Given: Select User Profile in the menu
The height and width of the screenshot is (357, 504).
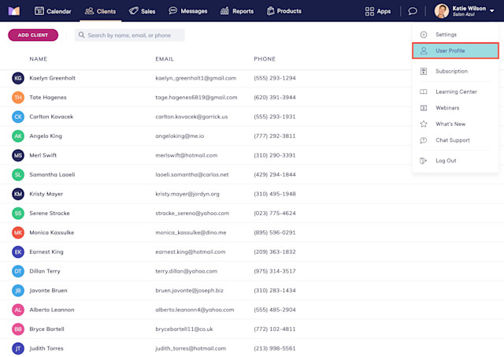Looking at the screenshot, I should click(x=455, y=50).
